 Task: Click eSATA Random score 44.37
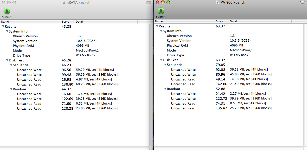66,89
